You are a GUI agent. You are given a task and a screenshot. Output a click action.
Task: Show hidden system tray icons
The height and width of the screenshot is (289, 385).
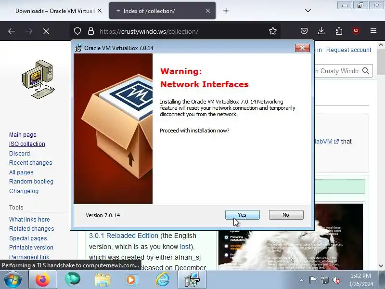click(301, 280)
